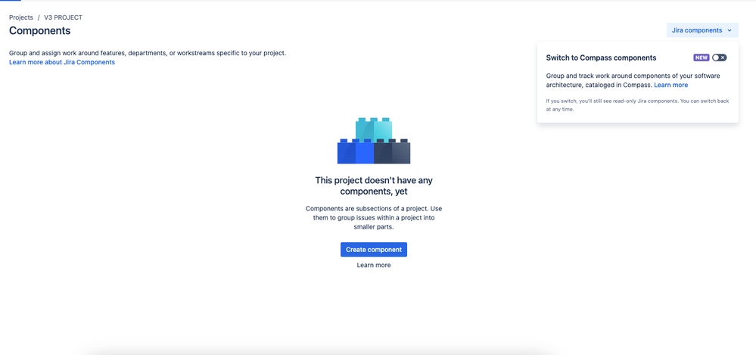This screenshot has width=756, height=355.
Task: Click the building blocks illustration
Action: tap(374, 140)
